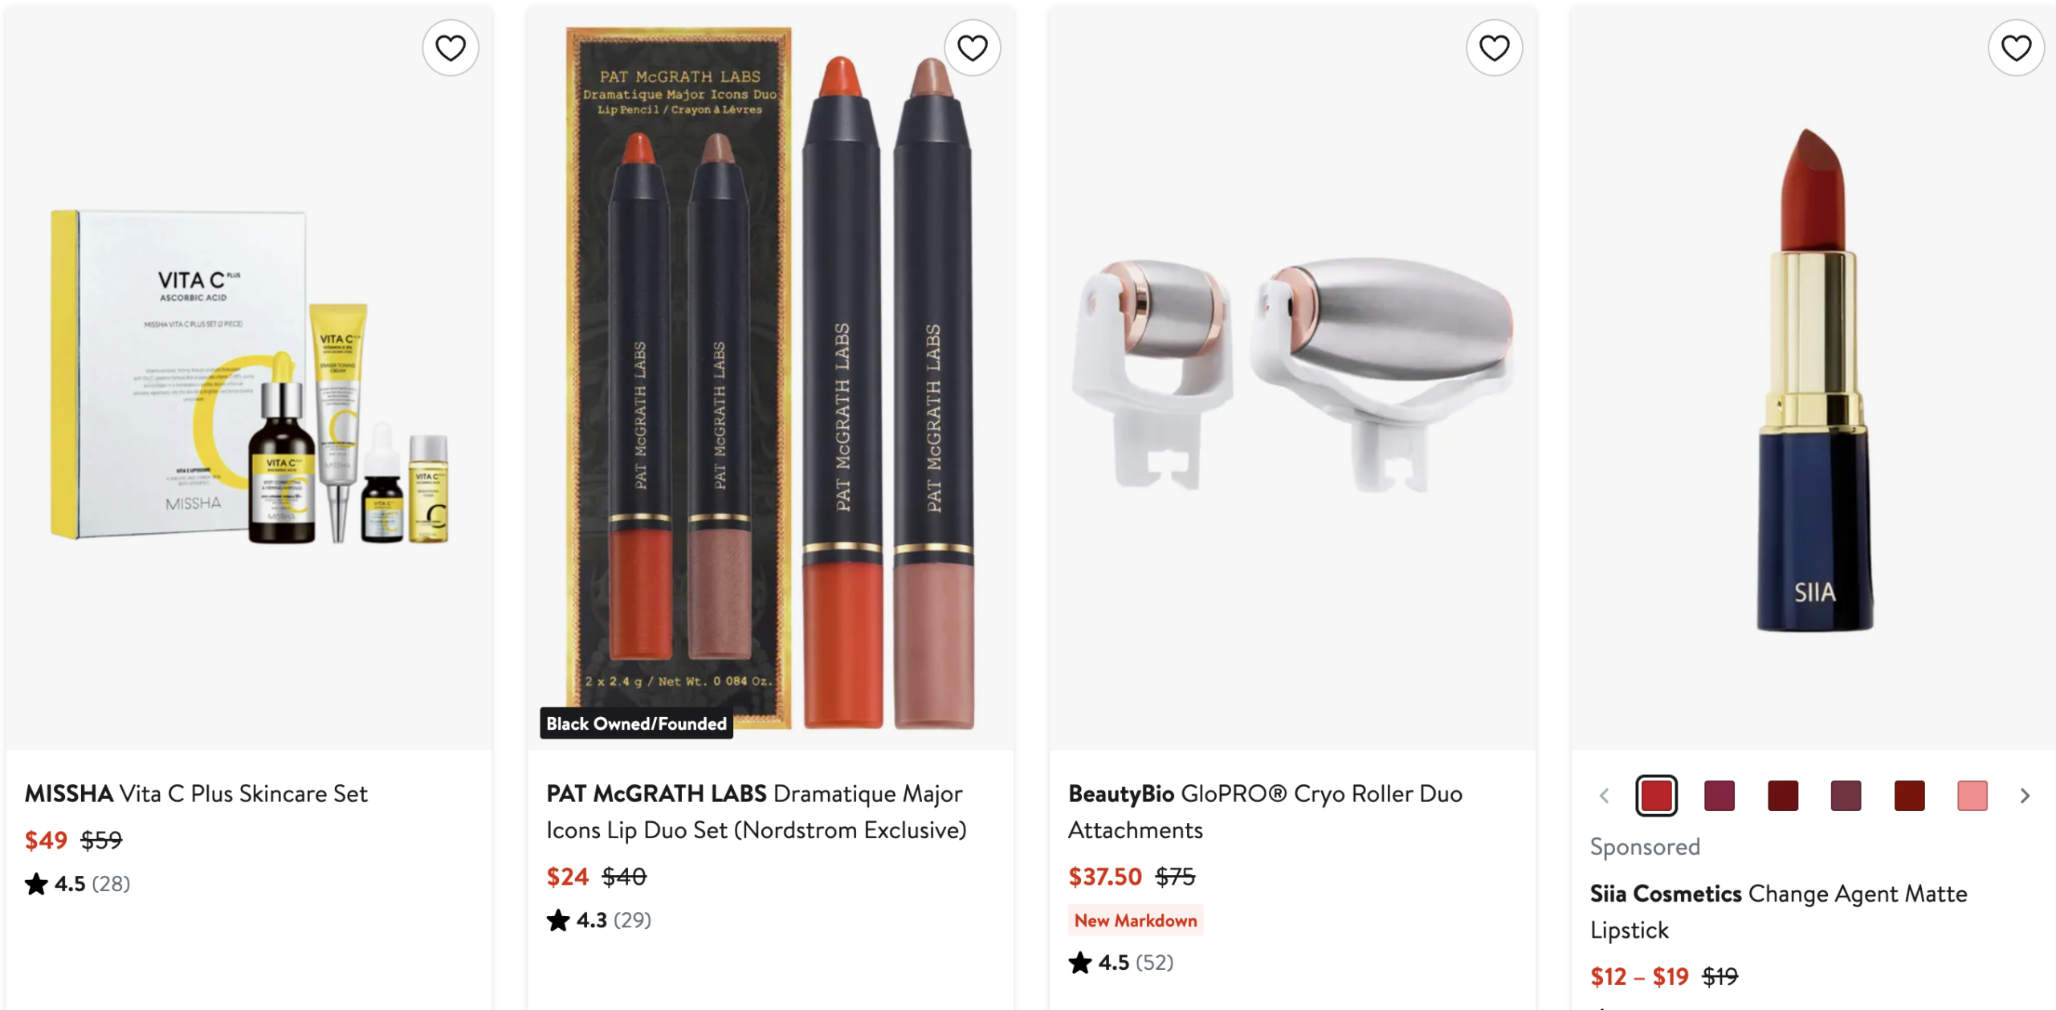Open Siia Cosmetics Change Agent Matte Lipstick
Screen dimensions: 2056x1010
(x=1778, y=911)
